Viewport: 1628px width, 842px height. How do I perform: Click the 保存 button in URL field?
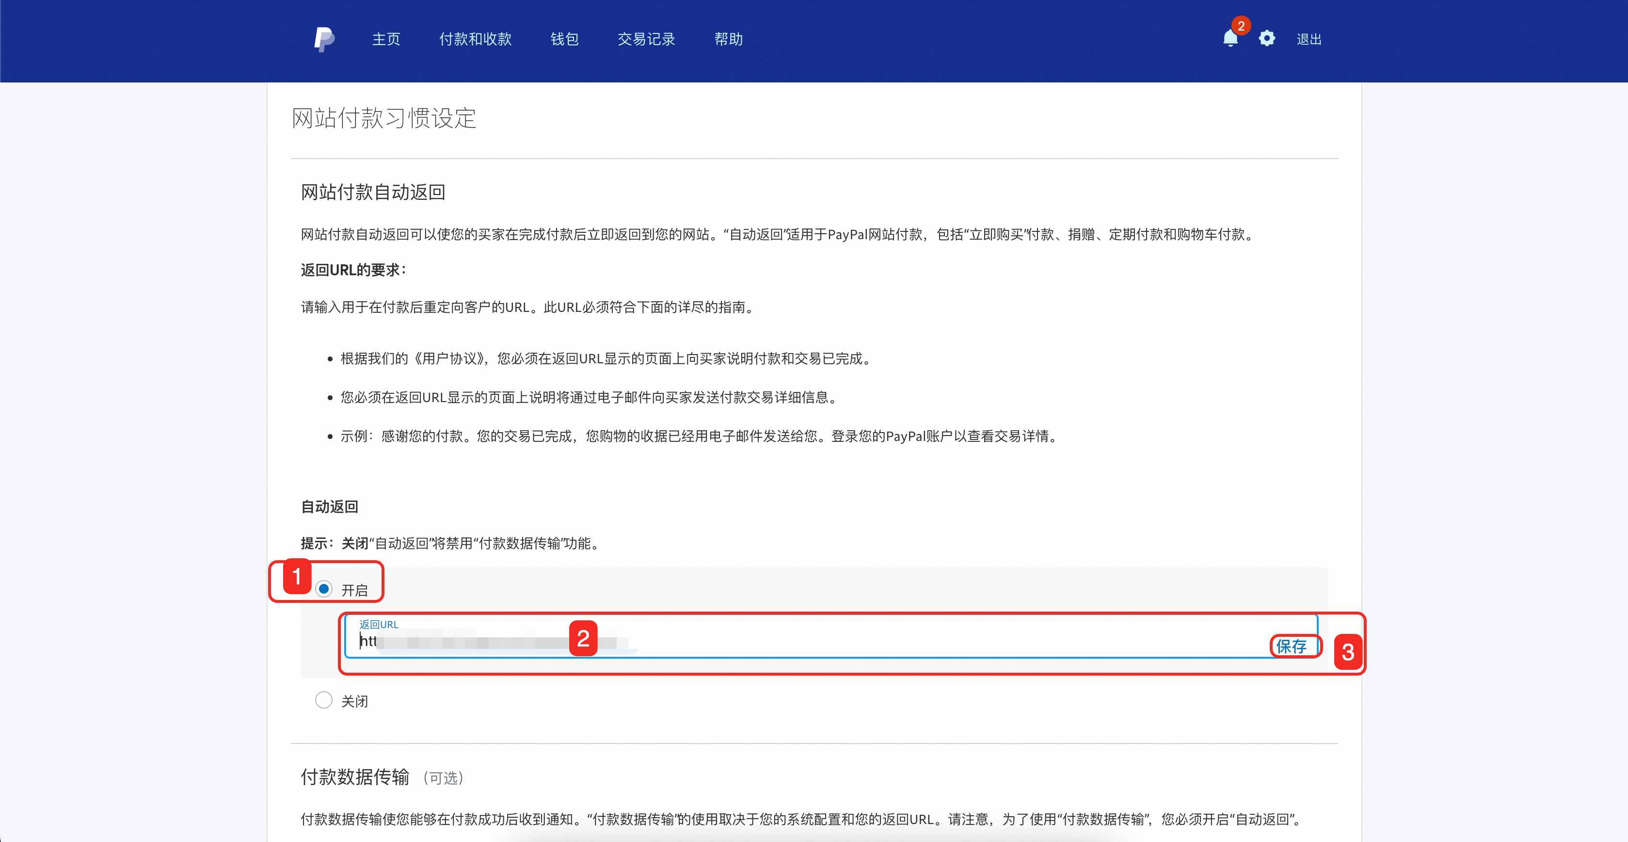[x=1291, y=646]
